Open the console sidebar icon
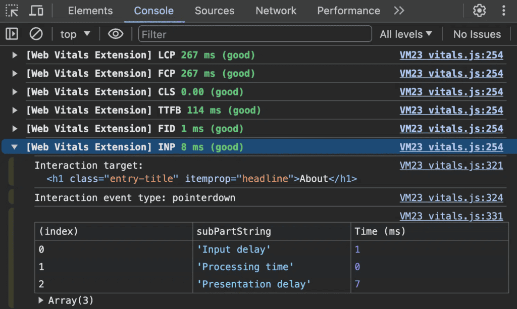 click(12, 34)
